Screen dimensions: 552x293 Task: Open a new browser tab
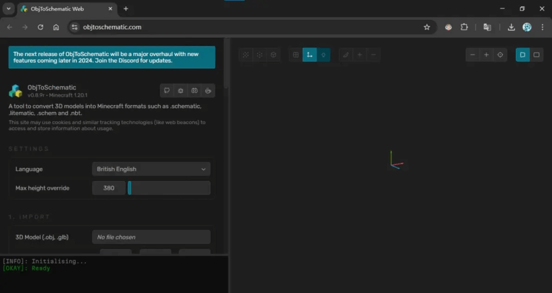(126, 9)
